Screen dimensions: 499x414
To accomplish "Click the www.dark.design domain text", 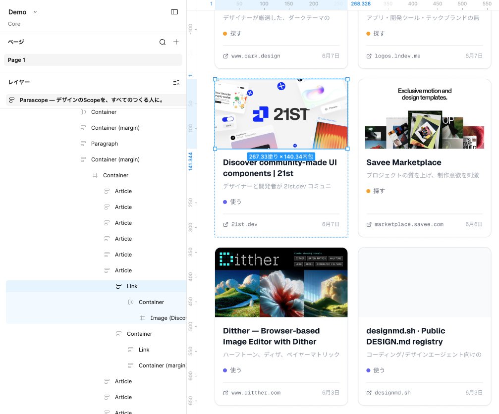I will [256, 56].
